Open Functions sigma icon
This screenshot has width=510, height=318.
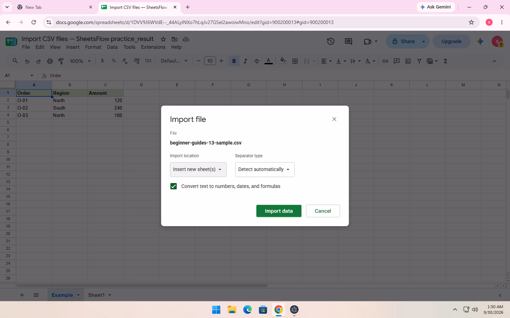coord(446,61)
